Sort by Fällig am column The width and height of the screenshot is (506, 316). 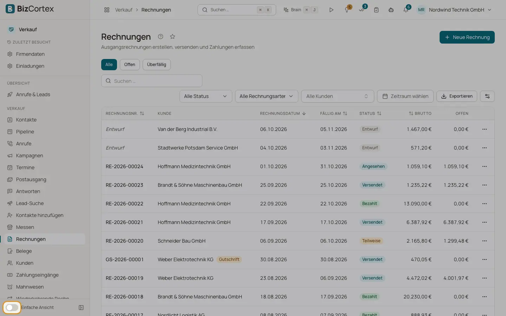point(333,113)
